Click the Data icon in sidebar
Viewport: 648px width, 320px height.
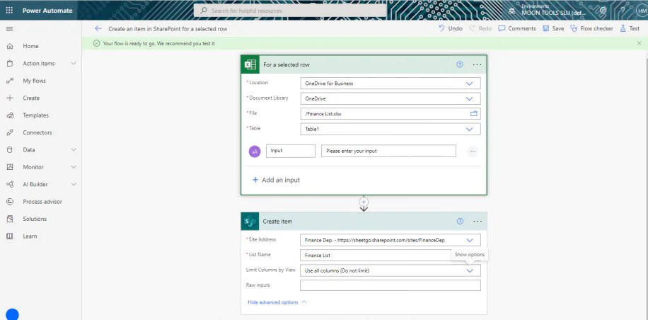(10, 150)
